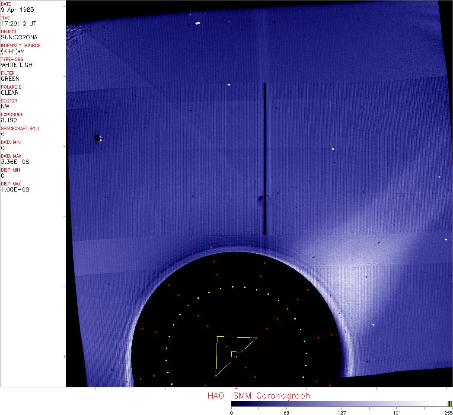Select the SUN:CORONA object value
The image size is (453, 415).
[x=19, y=37]
